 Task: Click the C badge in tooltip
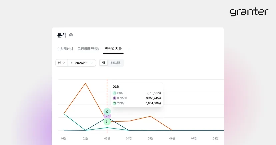click(114, 93)
